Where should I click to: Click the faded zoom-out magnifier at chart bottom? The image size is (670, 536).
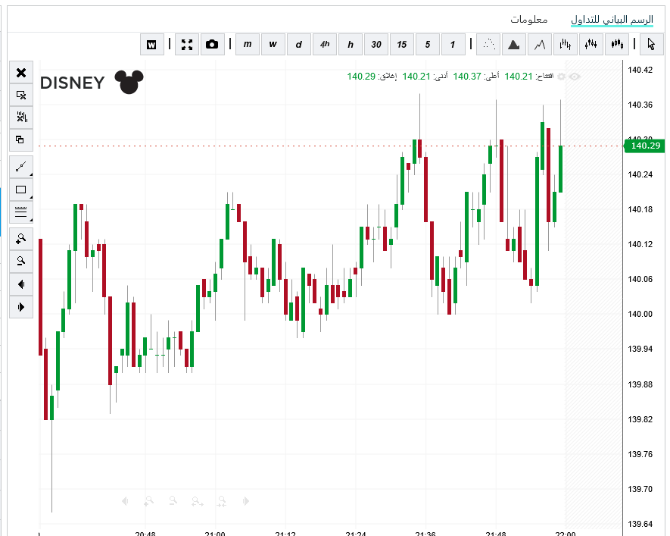click(x=173, y=501)
